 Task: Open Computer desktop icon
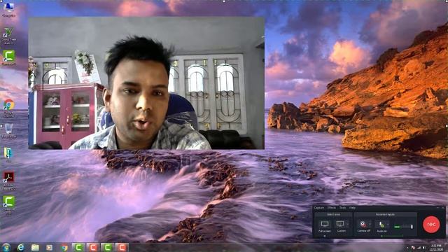click(x=8, y=9)
